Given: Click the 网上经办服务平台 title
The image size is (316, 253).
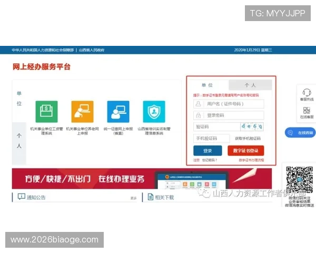Looking at the screenshot, I should 42,66.
